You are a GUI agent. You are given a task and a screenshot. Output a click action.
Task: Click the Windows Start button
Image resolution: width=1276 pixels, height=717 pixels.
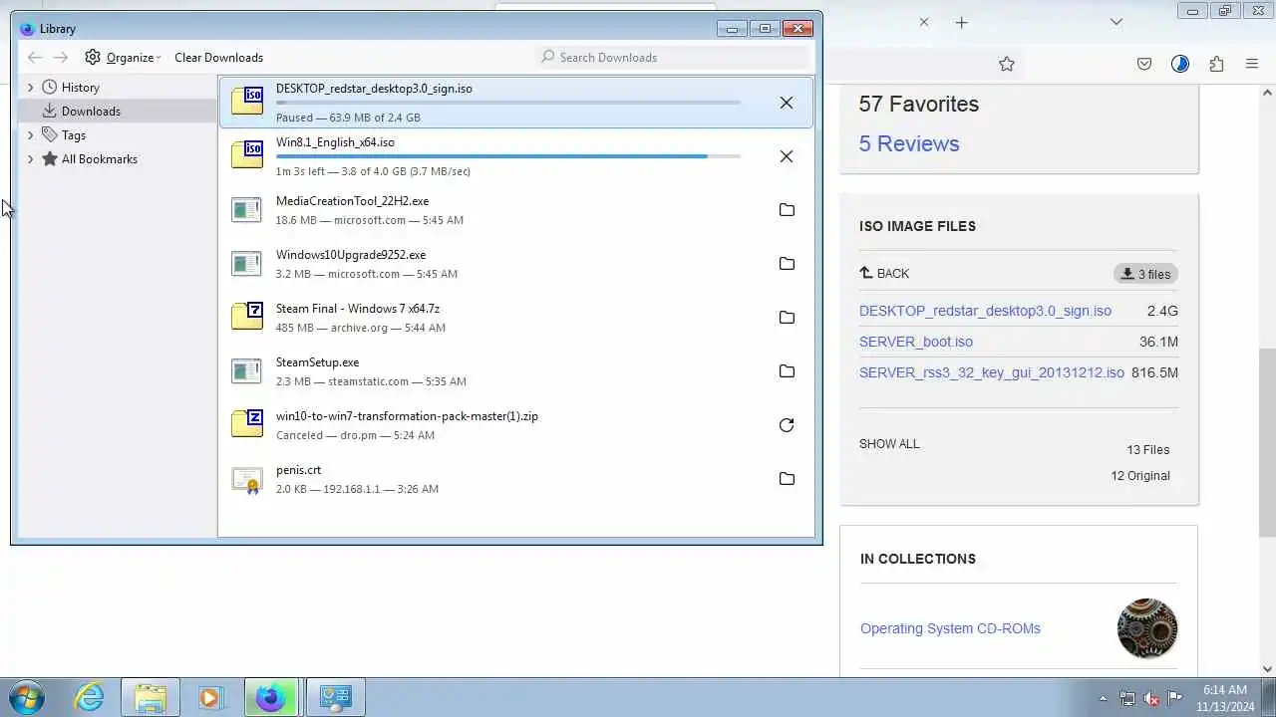coord(27,697)
